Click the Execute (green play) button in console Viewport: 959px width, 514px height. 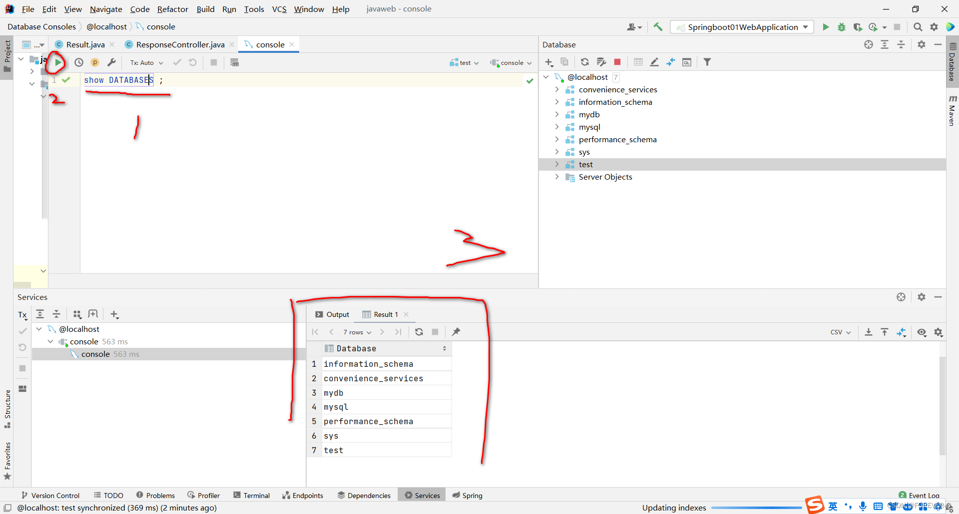[x=58, y=62]
